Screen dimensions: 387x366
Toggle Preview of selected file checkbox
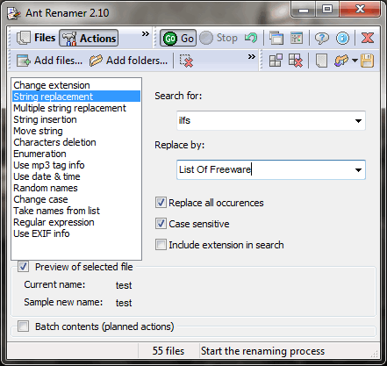(x=23, y=267)
